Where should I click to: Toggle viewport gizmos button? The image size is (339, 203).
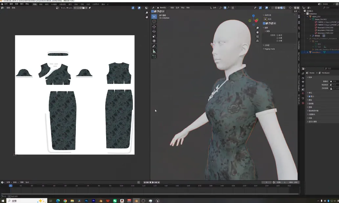[x=260, y=8]
